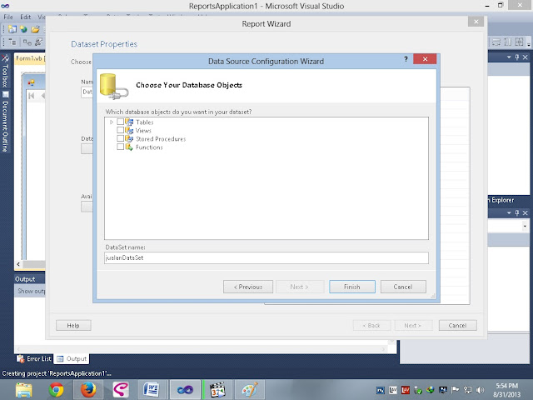Switch to the Error List tab

click(x=34, y=359)
